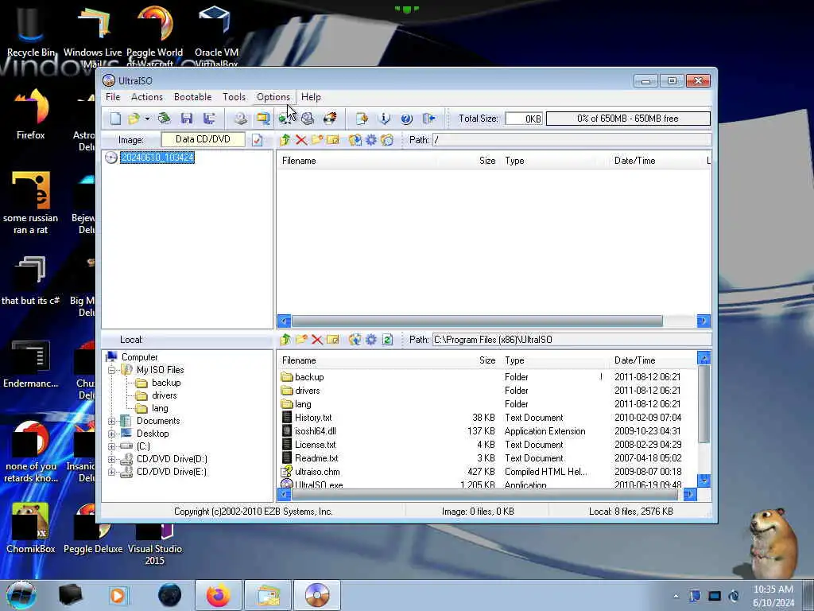This screenshot has height=611, width=814.
Task: Sort local file list by Filename header
Action: 299,360
